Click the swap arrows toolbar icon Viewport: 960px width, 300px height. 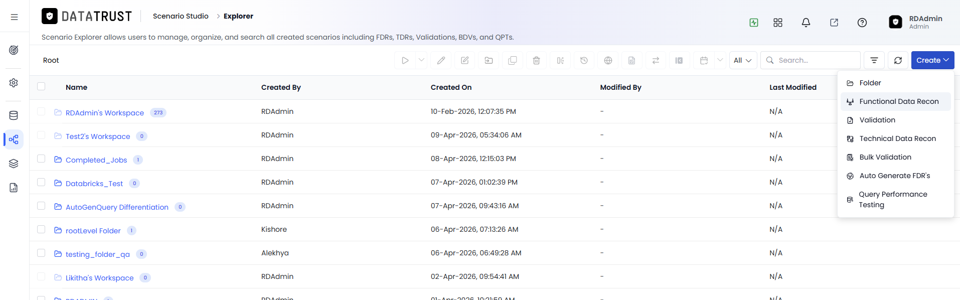coord(656,60)
